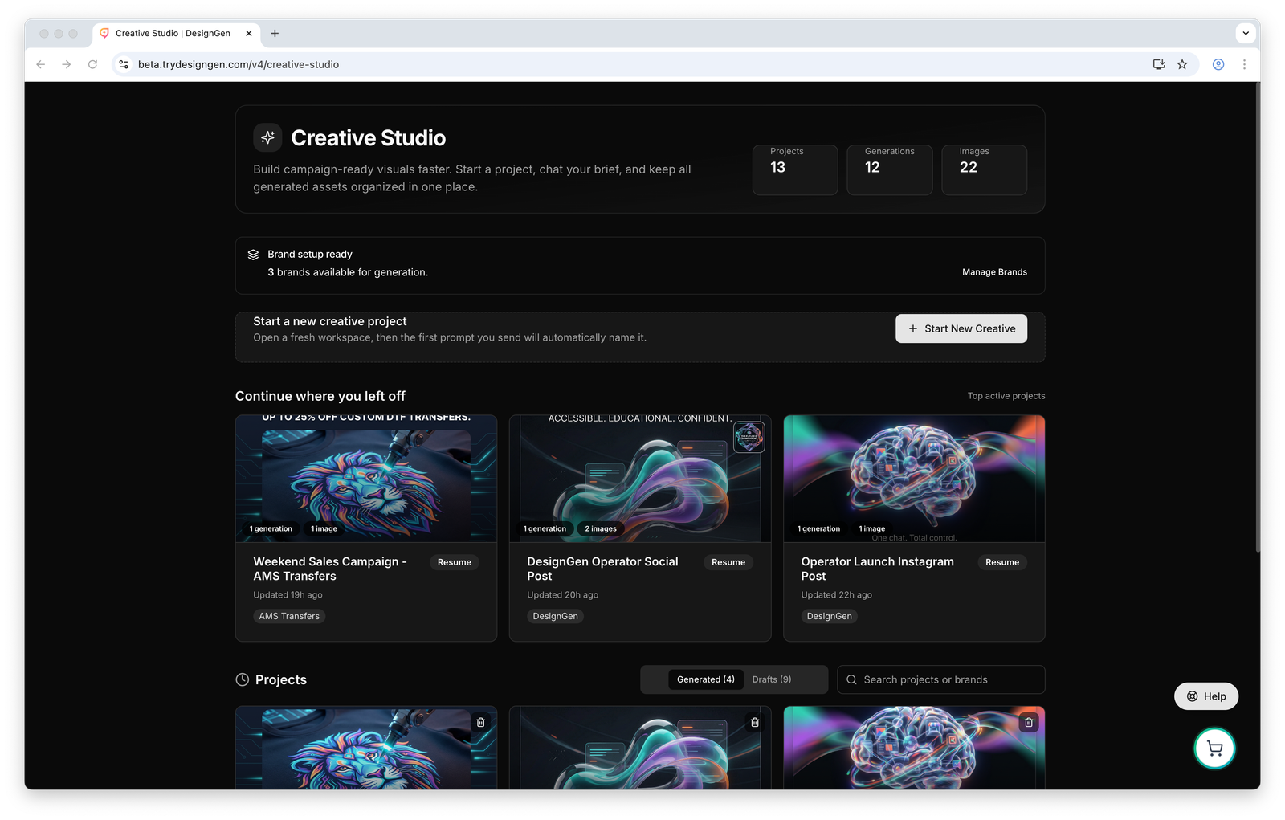Resume the DesignGen Operator Social Post project

point(728,562)
